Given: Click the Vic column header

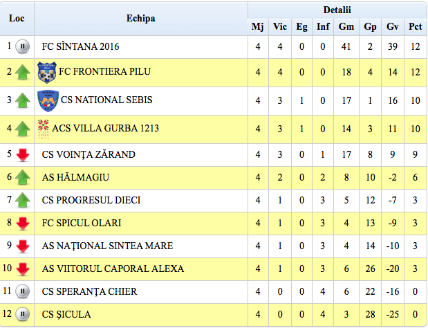Looking at the screenshot, I should [279, 27].
